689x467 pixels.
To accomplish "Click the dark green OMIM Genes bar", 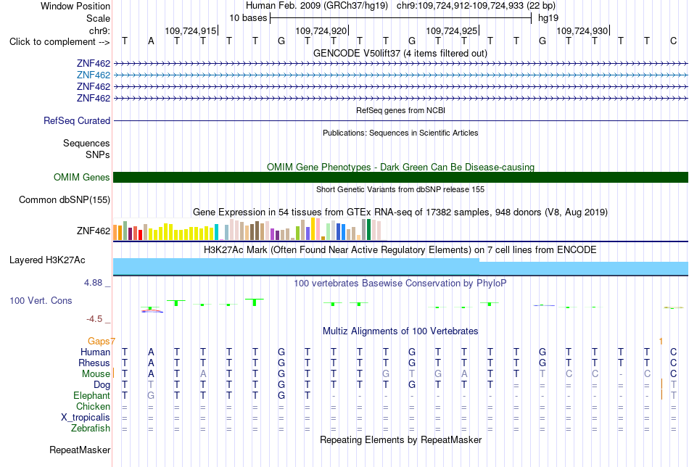I will 400,177.
